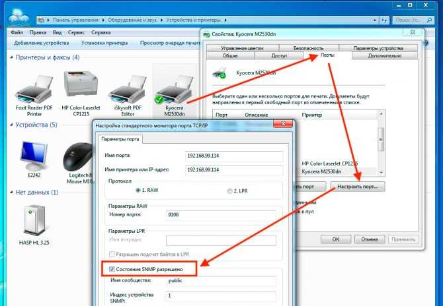The width and height of the screenshot is (443, 306).
Task: Click the Описание column header
Action: point(257,115)
